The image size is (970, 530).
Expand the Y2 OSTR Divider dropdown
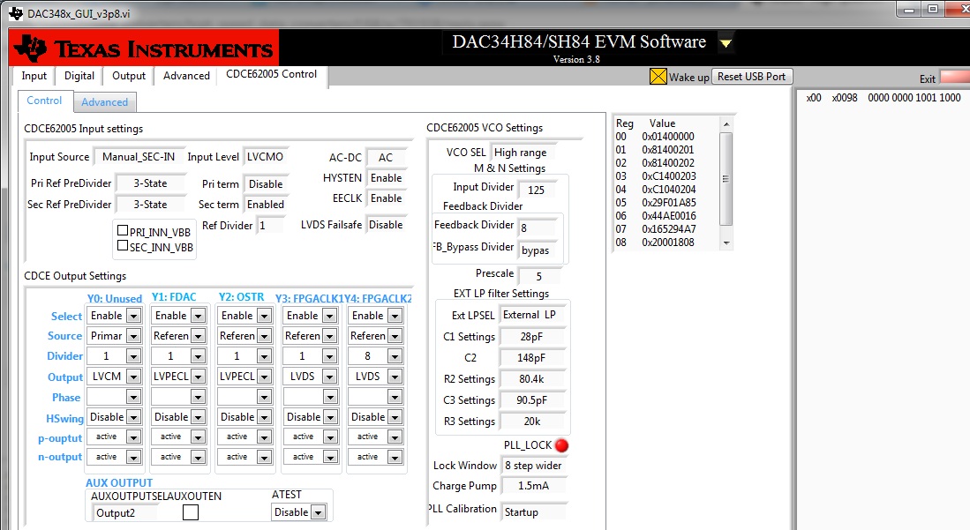coord(264,356)
